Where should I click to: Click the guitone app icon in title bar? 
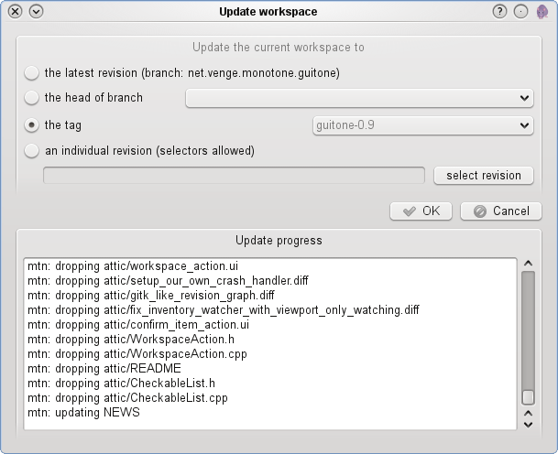coord(542,12)
